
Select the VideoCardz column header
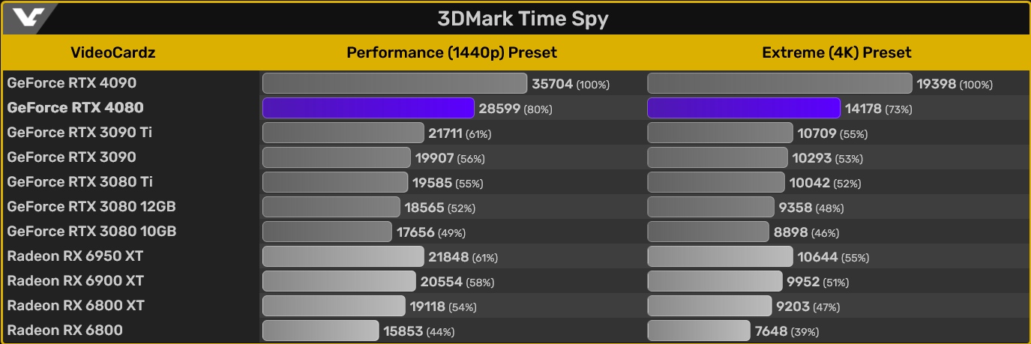tap(112, 53)
